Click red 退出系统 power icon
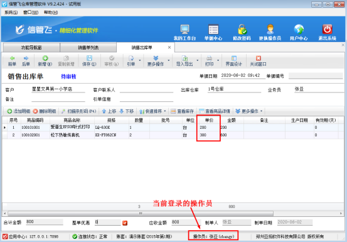Image resolution: width=347 pixels, height=242 pixels. coord(327,30)
